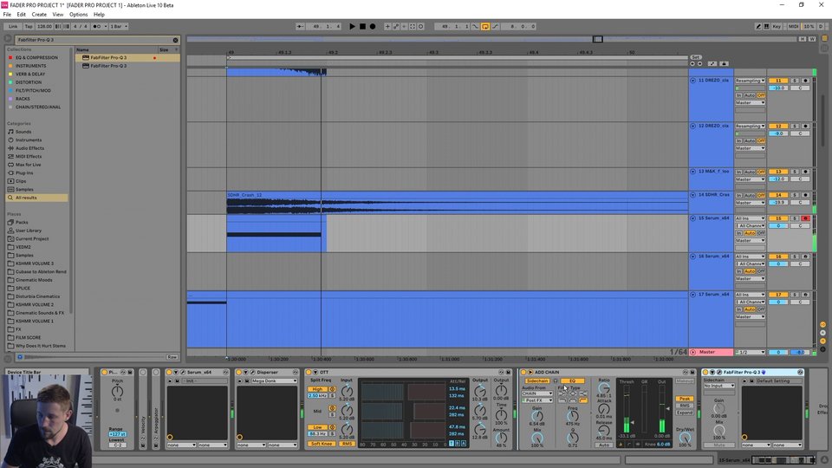
Task: Open FabFilter Sidechain No Input dropdown
Action: (x=718, y=386)
